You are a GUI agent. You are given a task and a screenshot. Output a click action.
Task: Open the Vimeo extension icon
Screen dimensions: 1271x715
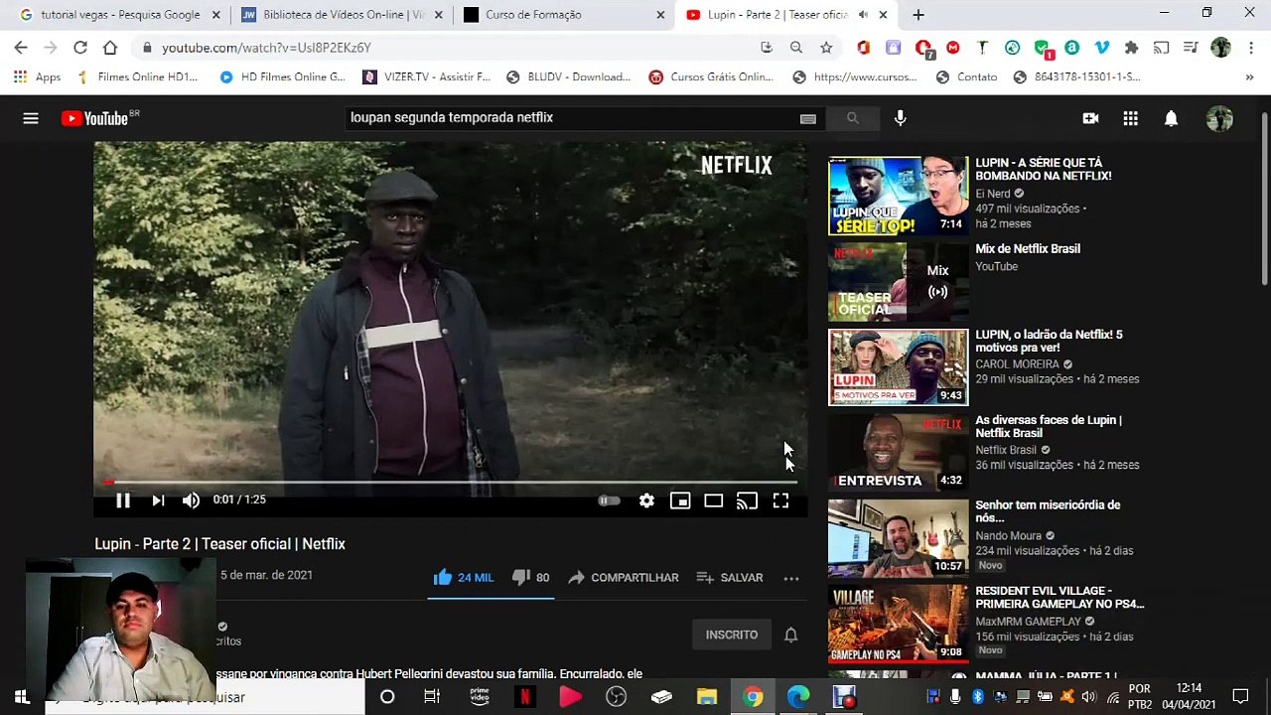pos(1102,48)
